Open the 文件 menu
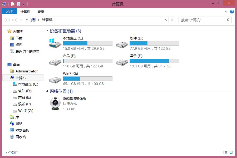Image resolution: width=237 pixels, height=158 pixels. point(9,11)
